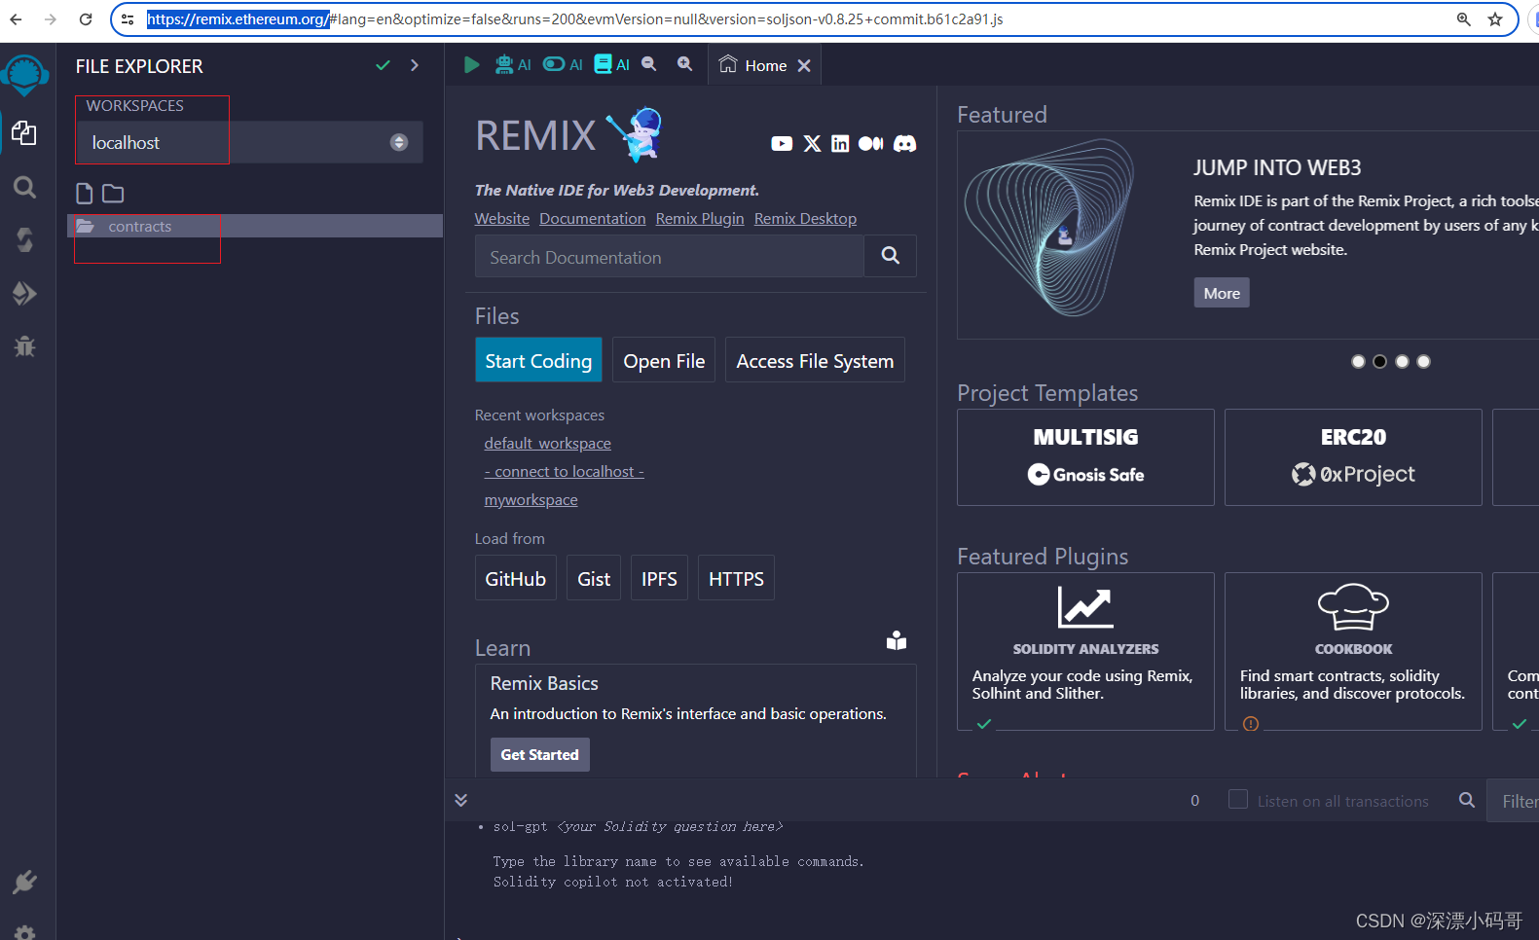Open the Debugger bug icon in sidebar
The height and width of the screenshot is (940, 1539).
[x=24, y=345]
